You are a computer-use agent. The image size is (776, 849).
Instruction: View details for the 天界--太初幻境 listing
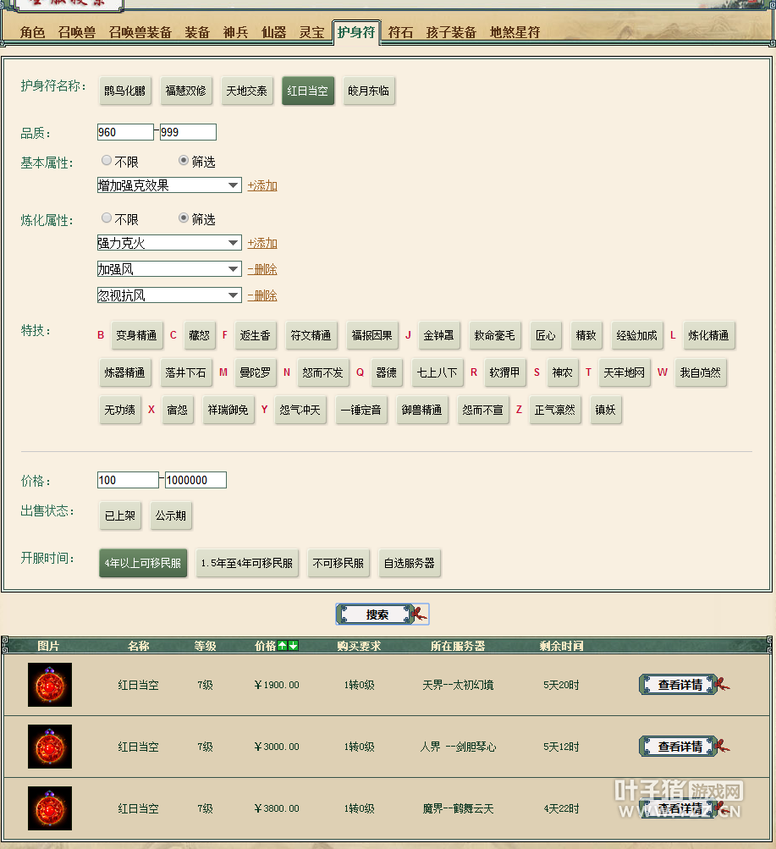pos(680,685)
